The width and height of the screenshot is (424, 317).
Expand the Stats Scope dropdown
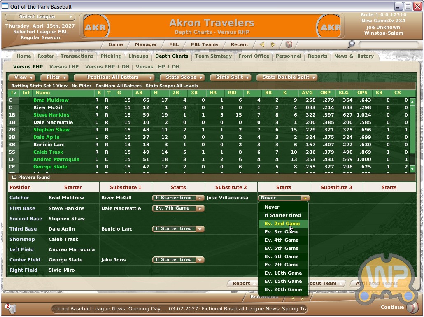click(x=184, y=77)
